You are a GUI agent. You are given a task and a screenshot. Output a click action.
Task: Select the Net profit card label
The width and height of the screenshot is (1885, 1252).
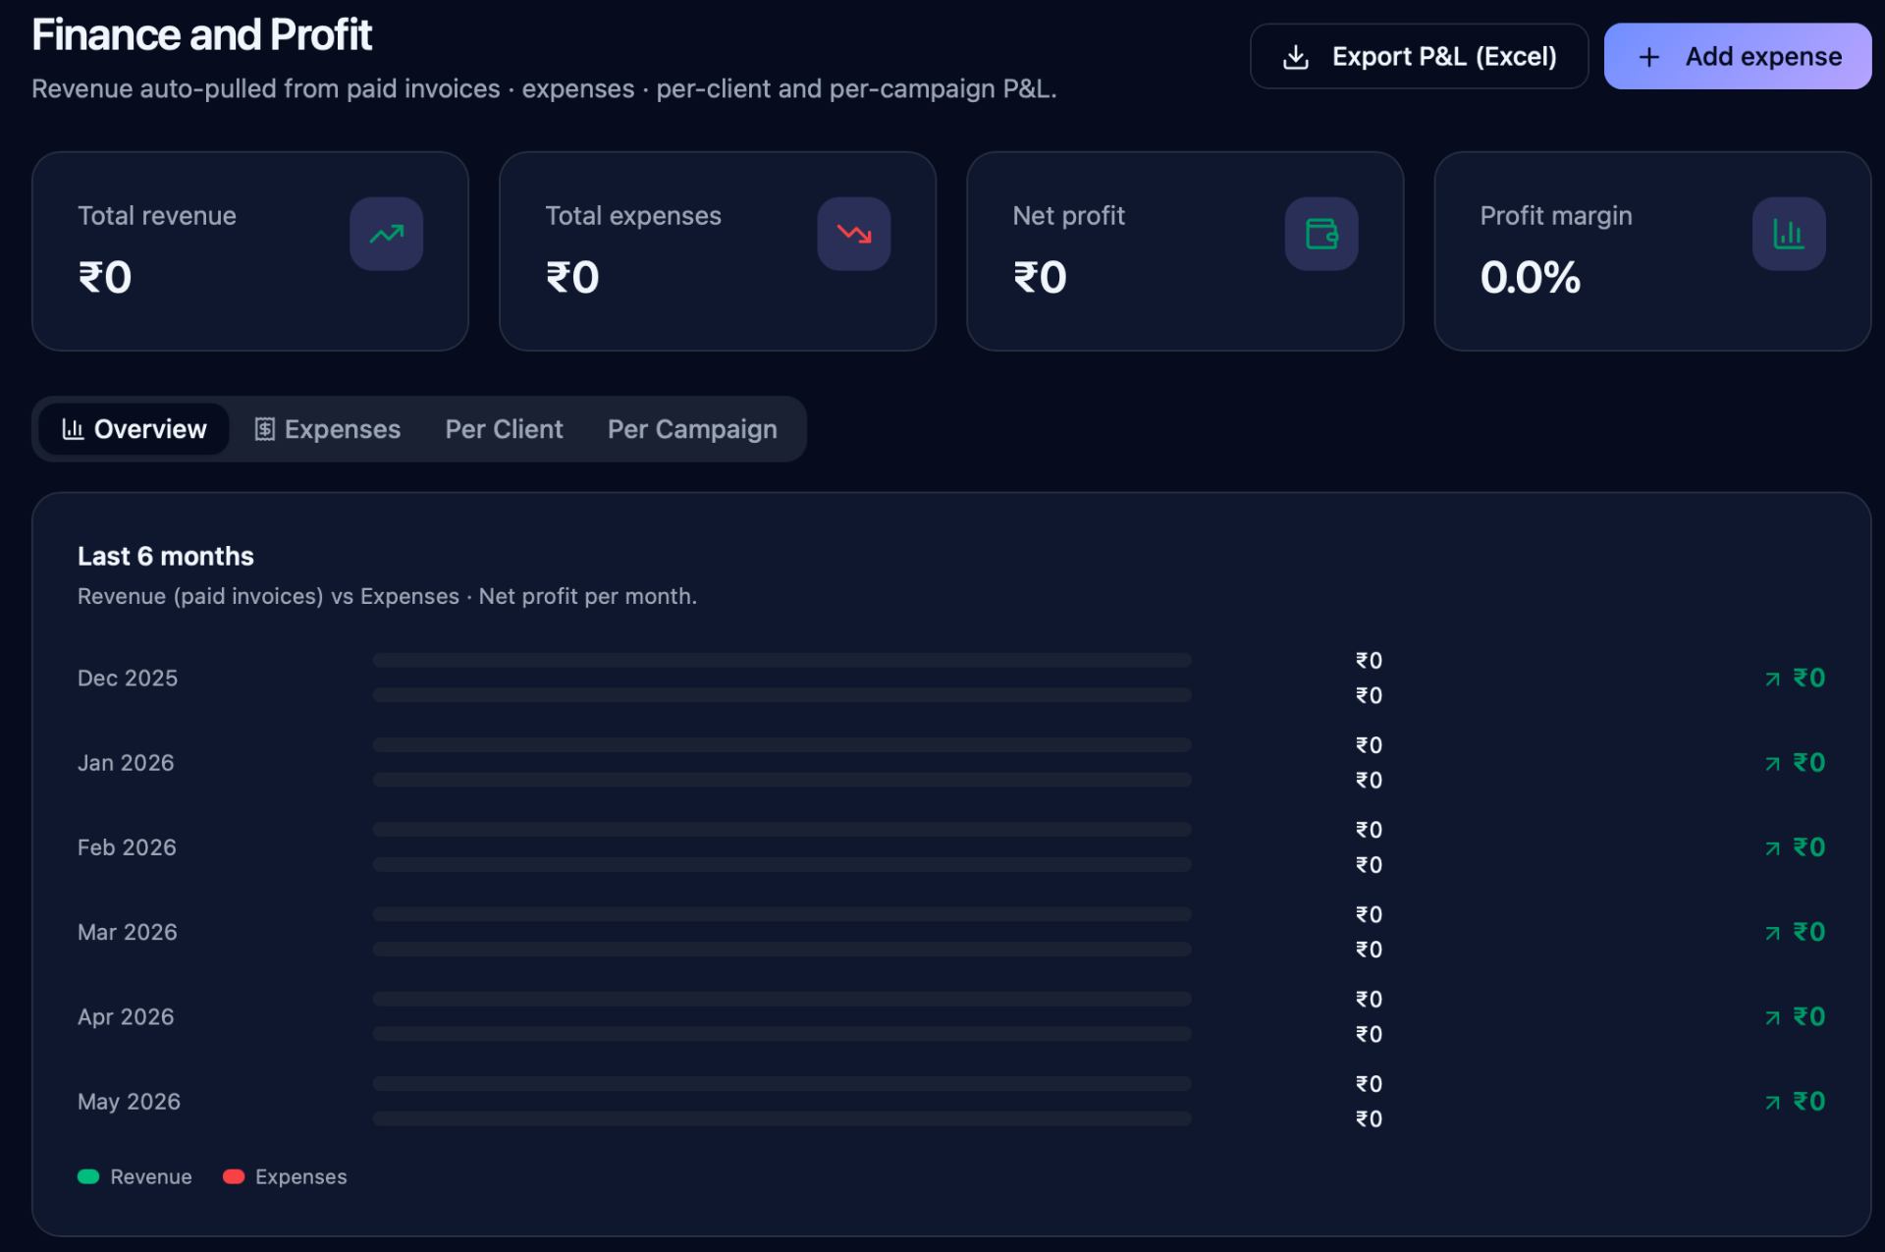click(x=1069, y=216)
